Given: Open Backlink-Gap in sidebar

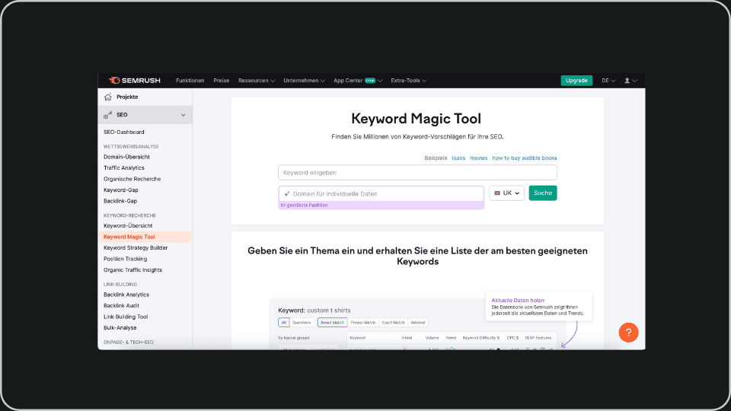Looking at the screenshot, I should [120, 201].
